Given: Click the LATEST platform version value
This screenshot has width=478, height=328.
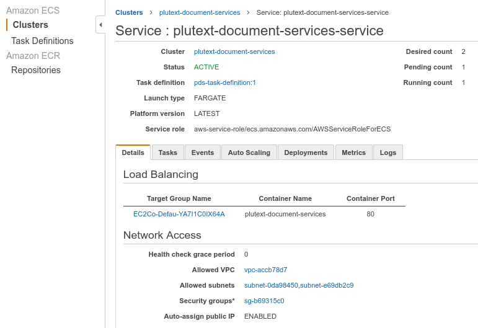Looking at the screenshot, I should 206,113.
